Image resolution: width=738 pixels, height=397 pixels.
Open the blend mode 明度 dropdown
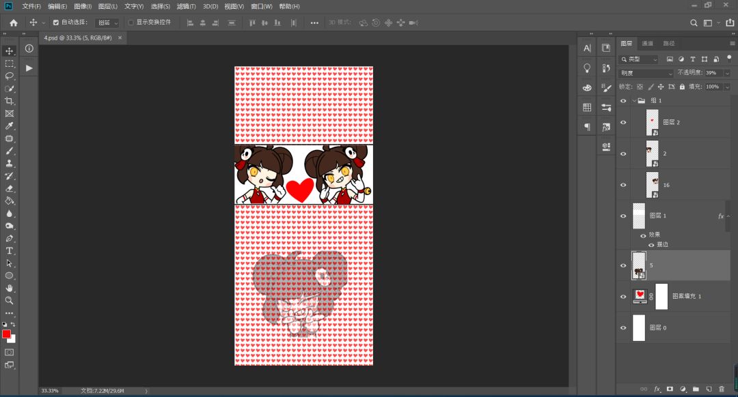[x=646, y=73]
